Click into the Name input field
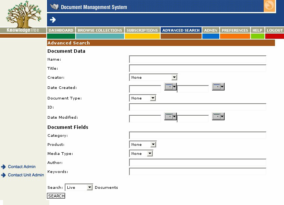This screenshot has width=284, height=205. pyautogui.click(x=197, y=59)
